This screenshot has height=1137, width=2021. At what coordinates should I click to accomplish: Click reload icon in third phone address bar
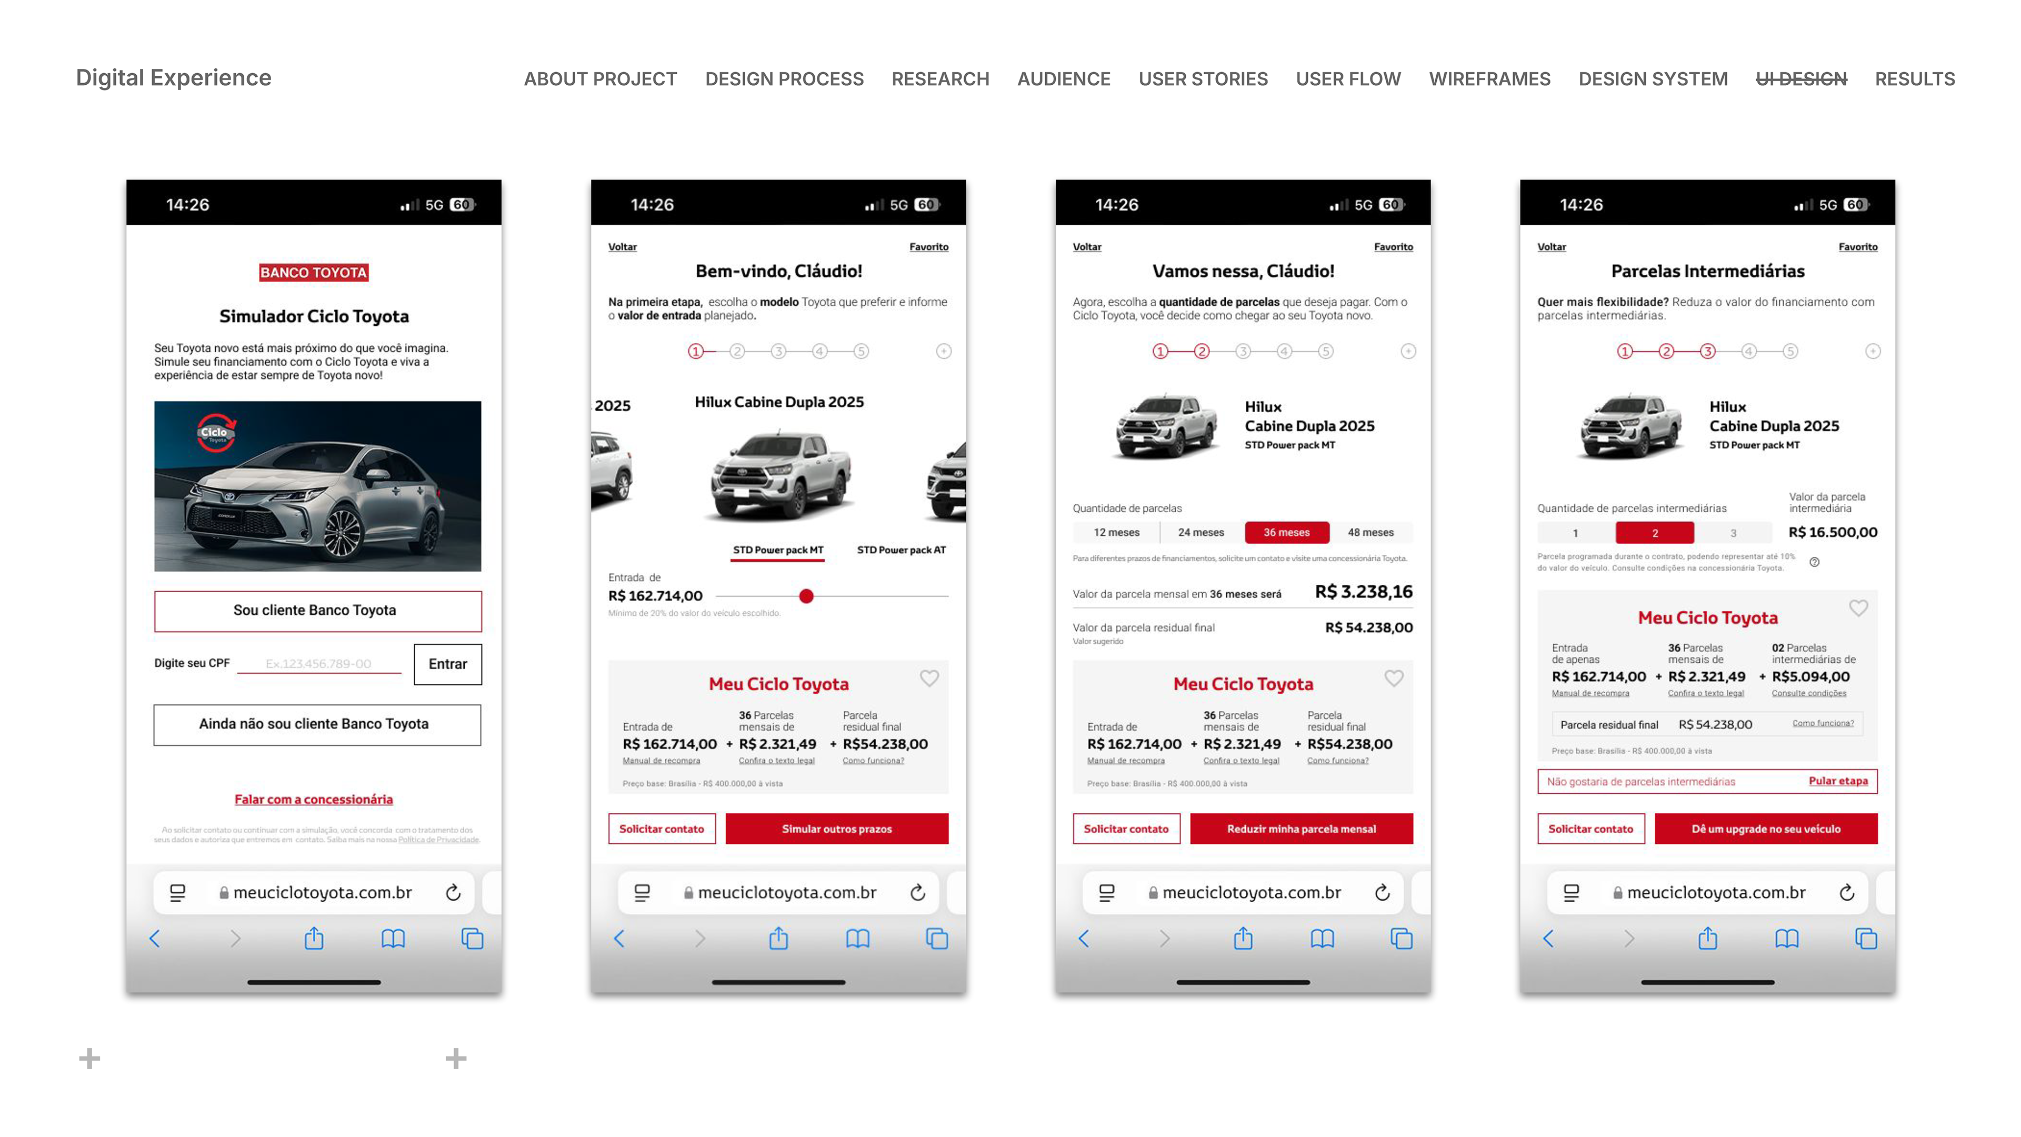click(1383, 892)
